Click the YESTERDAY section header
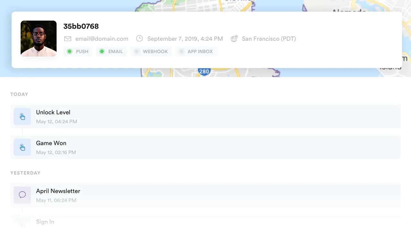This screenshot has width=411, height=231. point(25,173)
